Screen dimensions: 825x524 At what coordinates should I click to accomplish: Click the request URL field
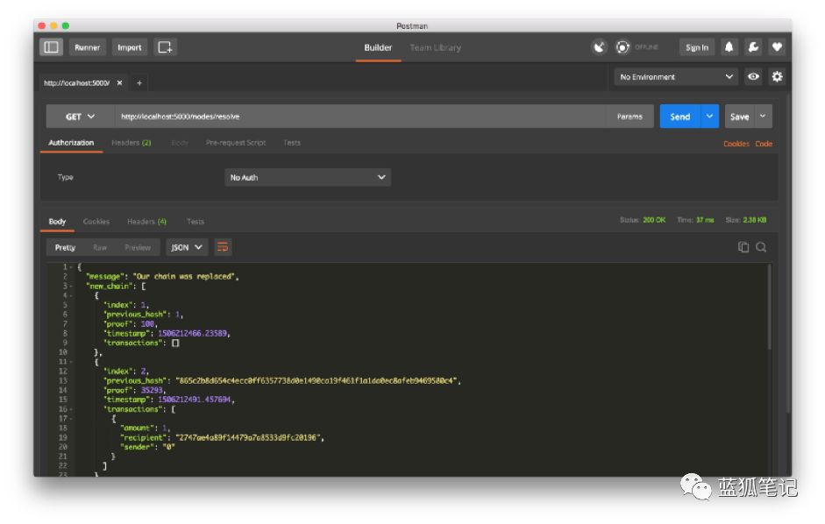361,117
